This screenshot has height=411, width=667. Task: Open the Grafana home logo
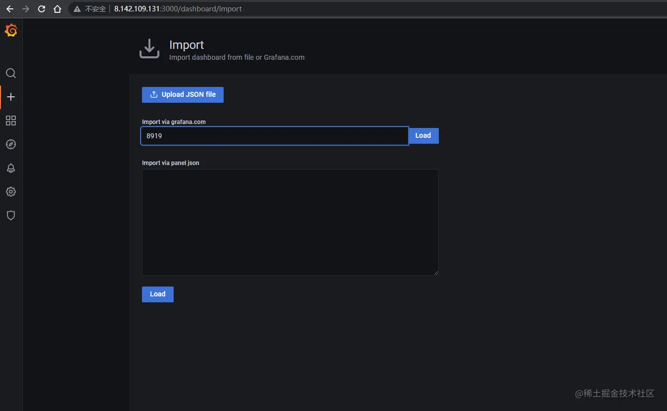tap(11, 30)
